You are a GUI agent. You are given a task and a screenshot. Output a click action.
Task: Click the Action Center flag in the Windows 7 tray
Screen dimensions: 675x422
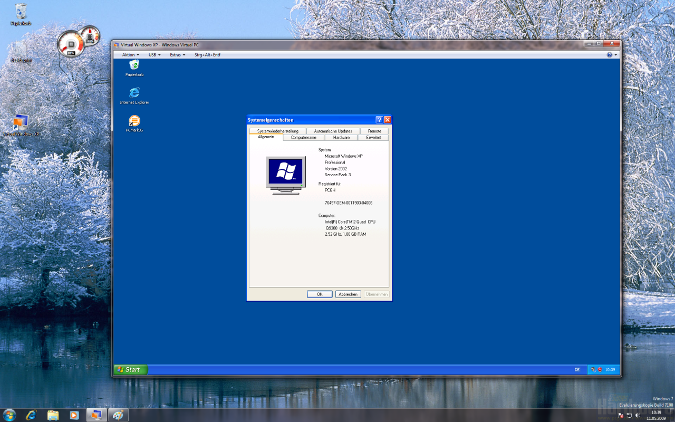tap(621, 415)
